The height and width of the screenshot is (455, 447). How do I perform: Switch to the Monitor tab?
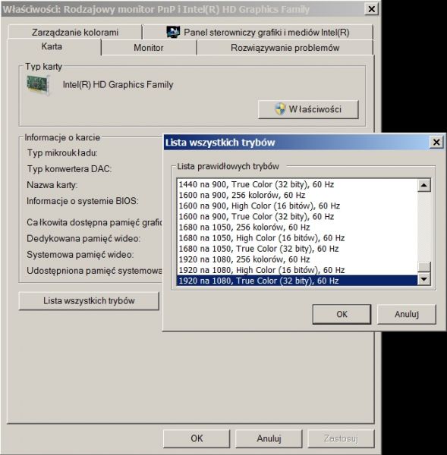149,48
